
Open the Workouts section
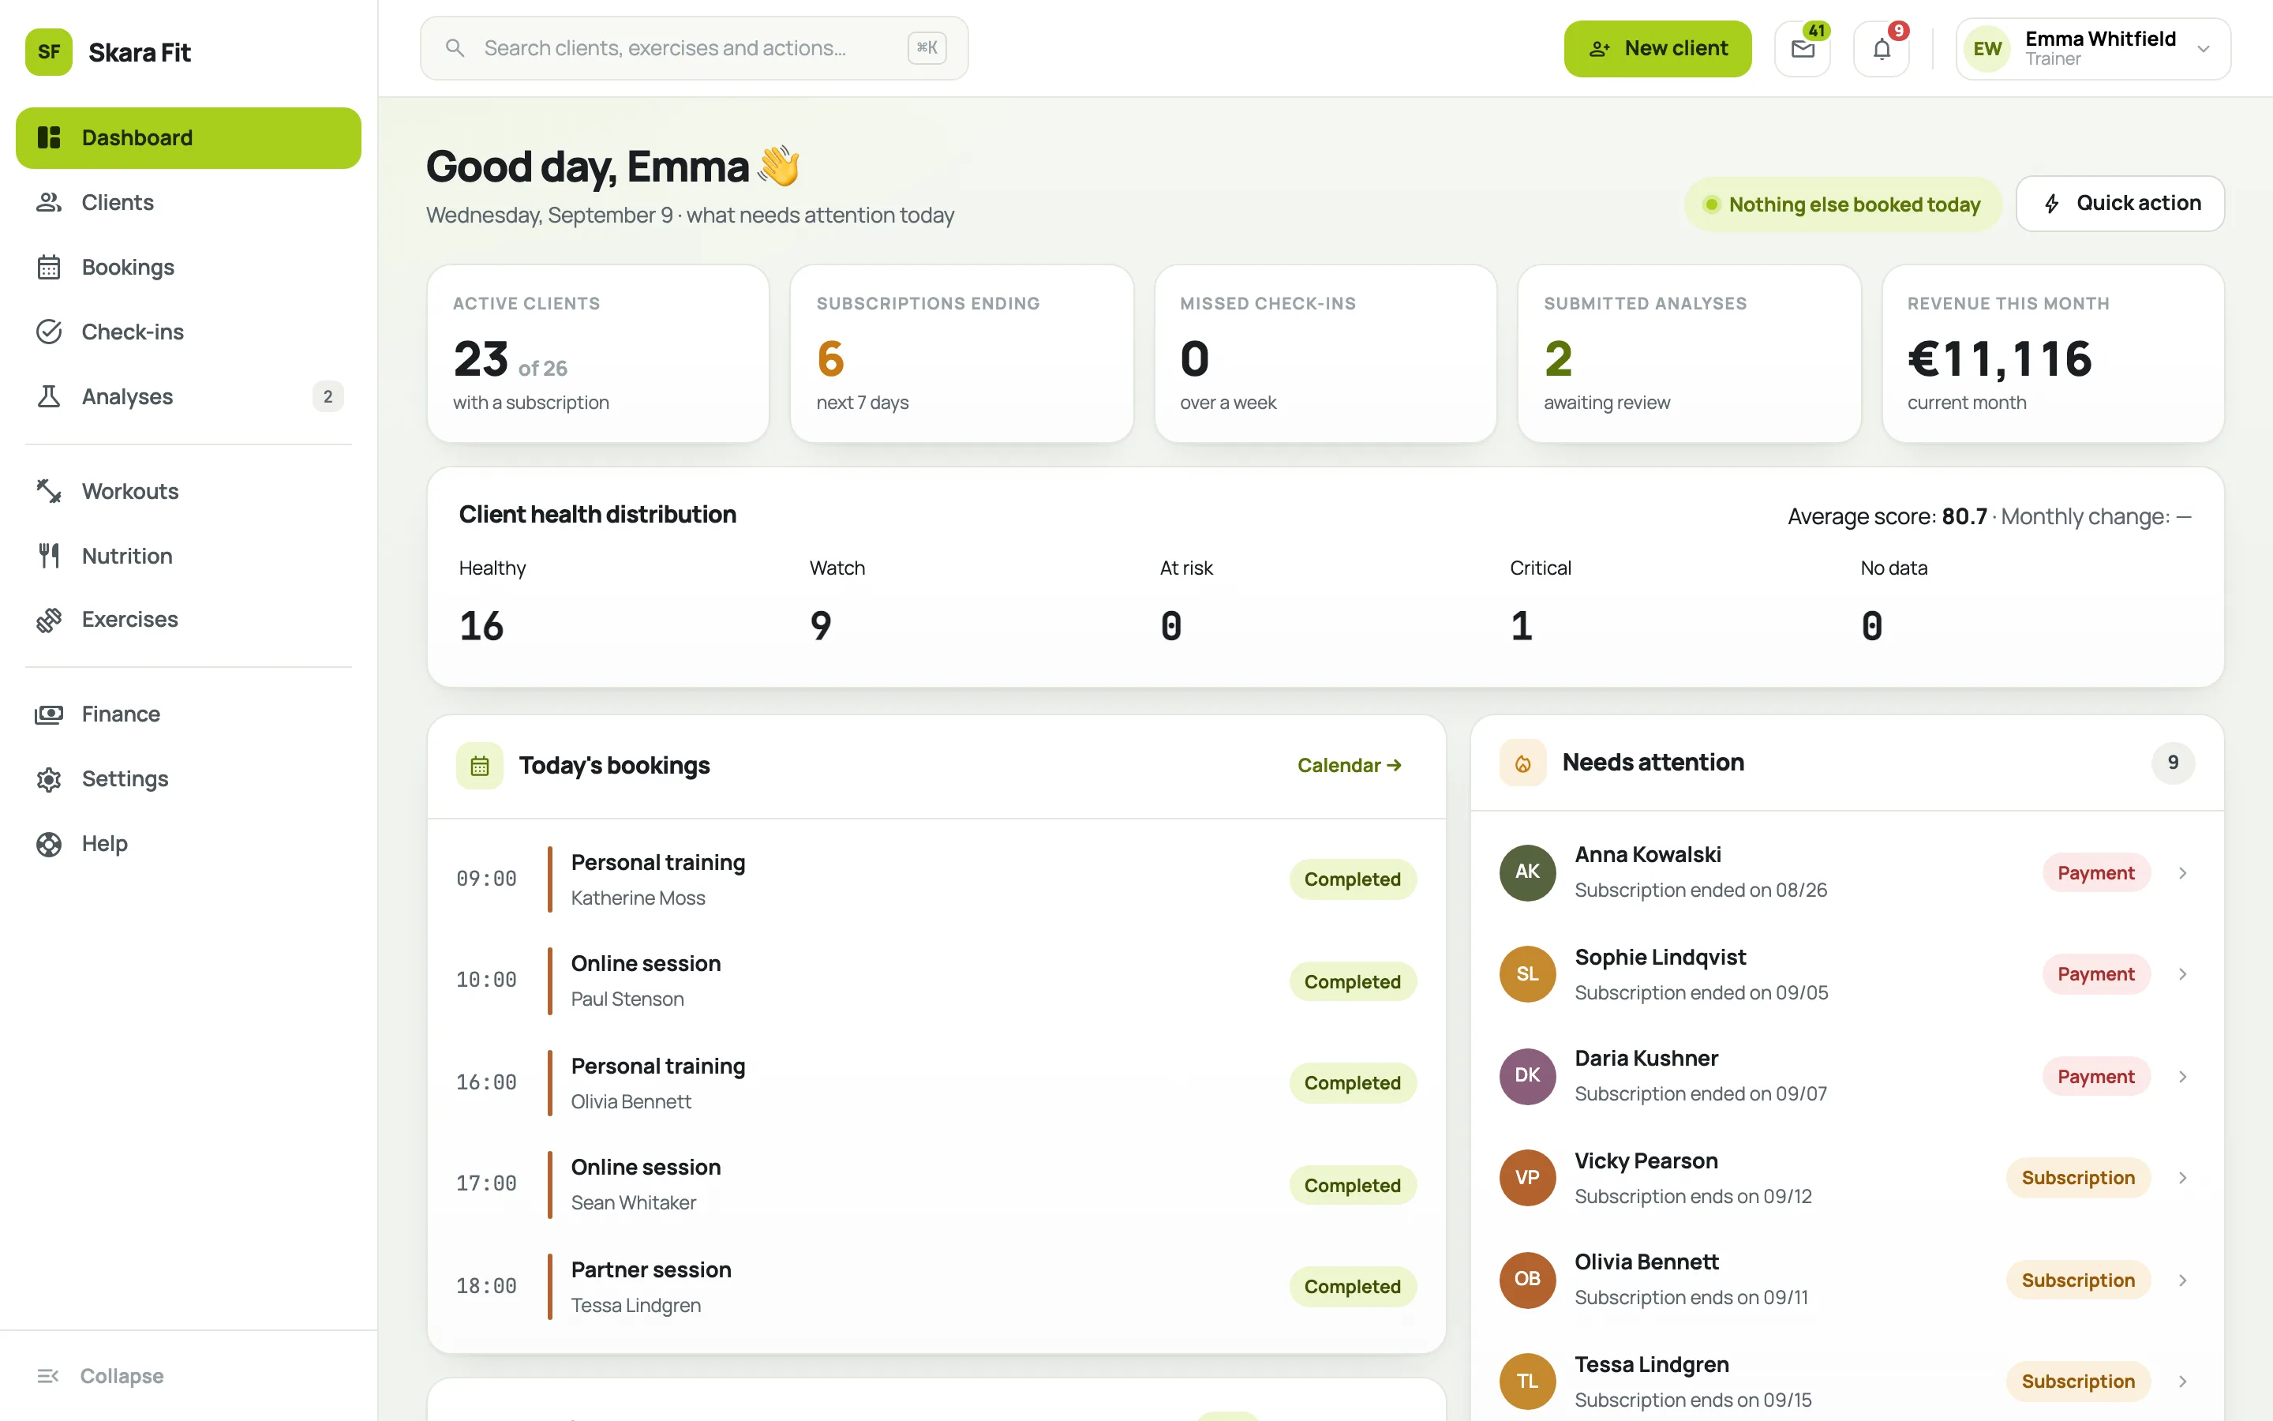[x=189, y=492]
